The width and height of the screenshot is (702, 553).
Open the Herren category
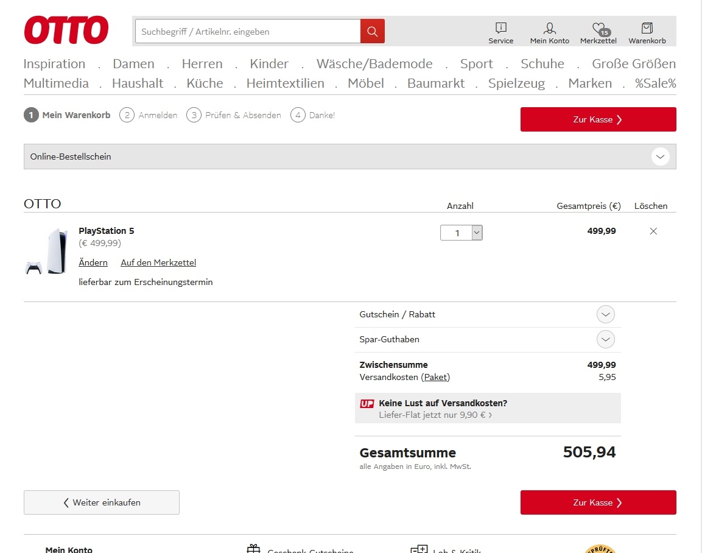[x=202, y=63]
